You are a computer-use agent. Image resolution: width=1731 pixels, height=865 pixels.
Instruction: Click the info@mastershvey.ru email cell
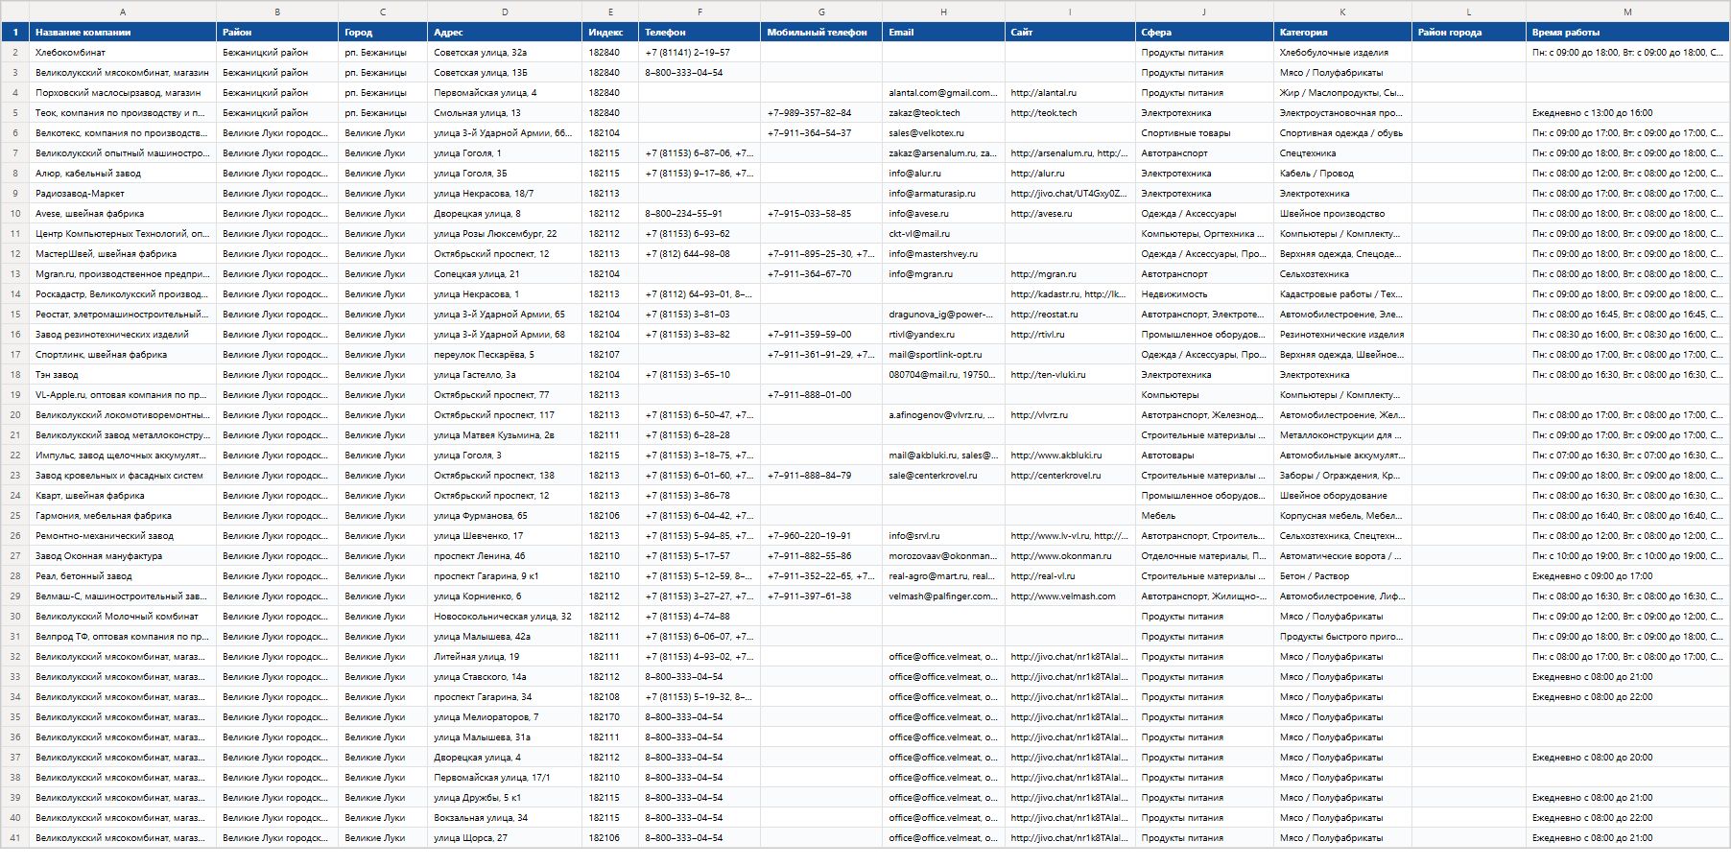[x=943, y=254]
